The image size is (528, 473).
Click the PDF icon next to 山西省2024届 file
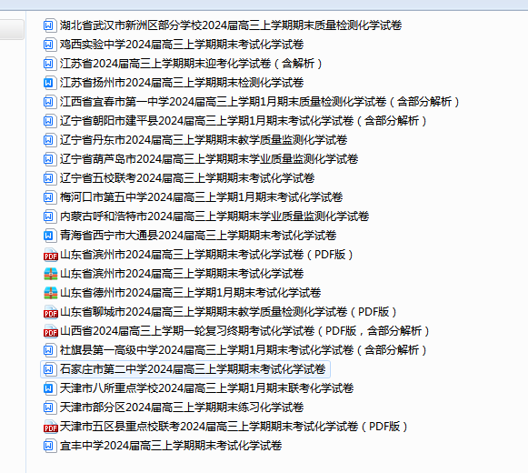click(x=51, y=331)
